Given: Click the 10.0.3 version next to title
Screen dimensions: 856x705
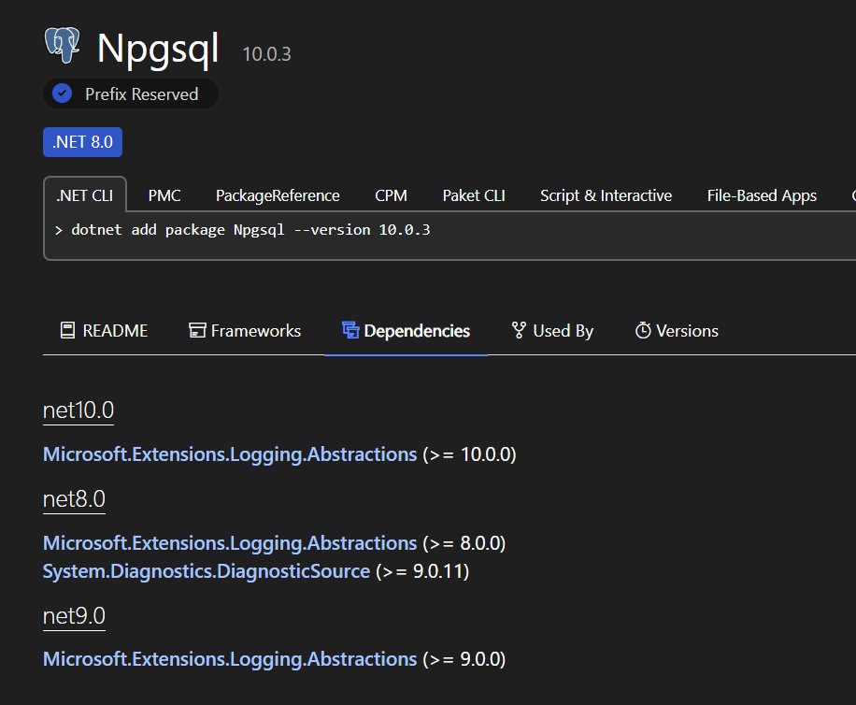Looking at the screenshot, I should pyautogui.click(x=267, y=54).
